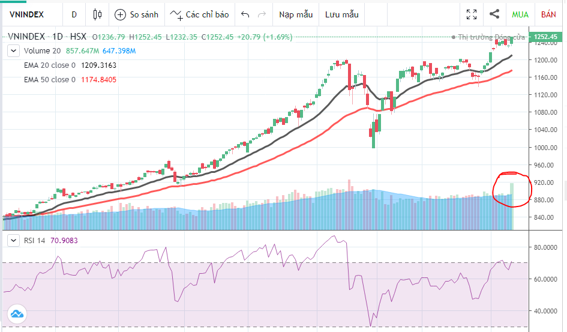Open the D timeframe interval dropdown
Screen dimensions: 567x332
[74, 14]
